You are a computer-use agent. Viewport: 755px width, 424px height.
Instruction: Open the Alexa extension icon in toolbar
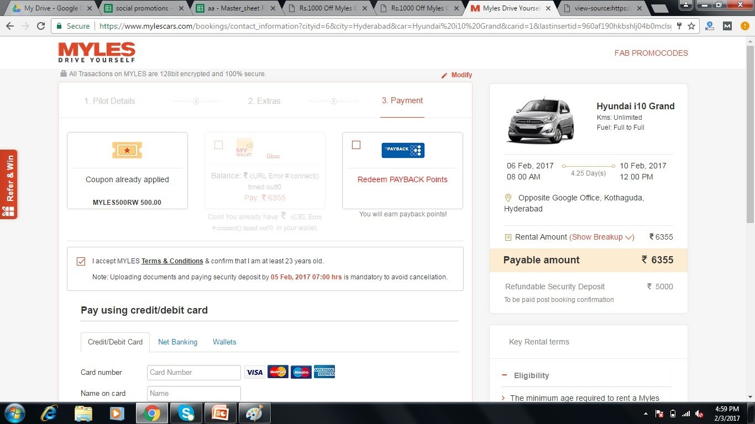coord(710,26)
